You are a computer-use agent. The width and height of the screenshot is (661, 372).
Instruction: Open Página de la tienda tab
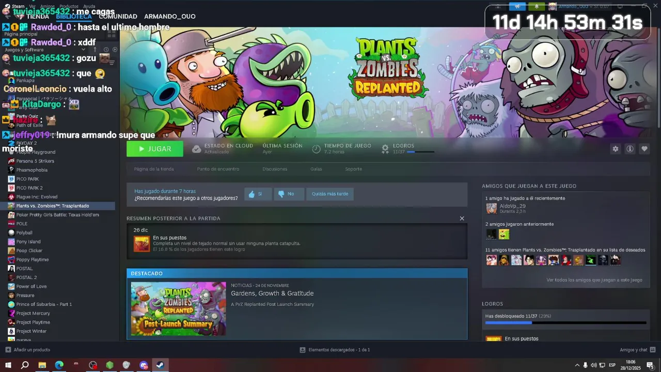point(154,169)
